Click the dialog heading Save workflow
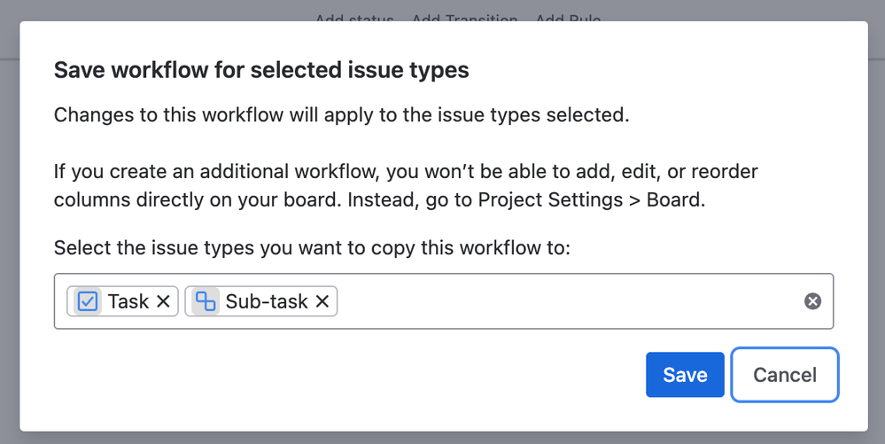Viewport: 885px width, 444px height. coord(261,70)
